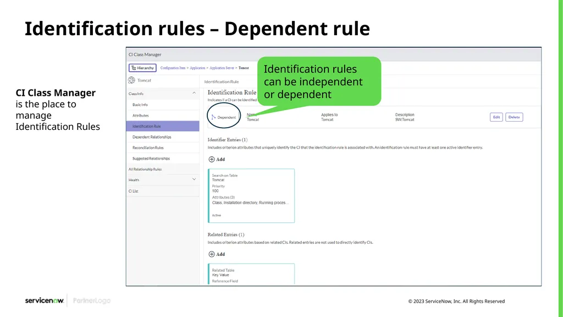Click plus icon under Related Entries
Image resolution: width=563 pixels, height=317 pixels.
pos(212,254)
